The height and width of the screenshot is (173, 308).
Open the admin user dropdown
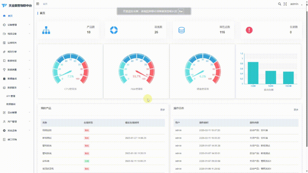(x=296, y=4)
